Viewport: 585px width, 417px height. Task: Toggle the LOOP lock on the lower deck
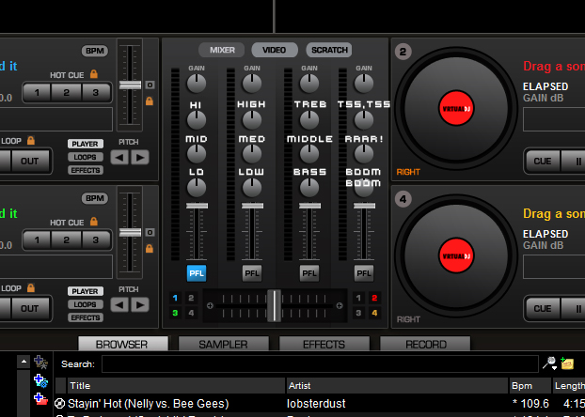pos(31,287)
